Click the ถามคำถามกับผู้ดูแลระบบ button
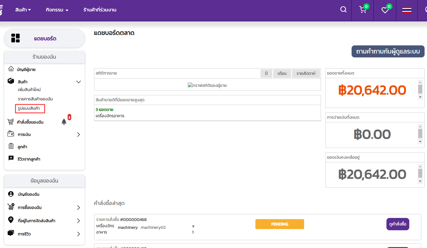The width and height of the screenshot is (427, 248). click(388, 51)
